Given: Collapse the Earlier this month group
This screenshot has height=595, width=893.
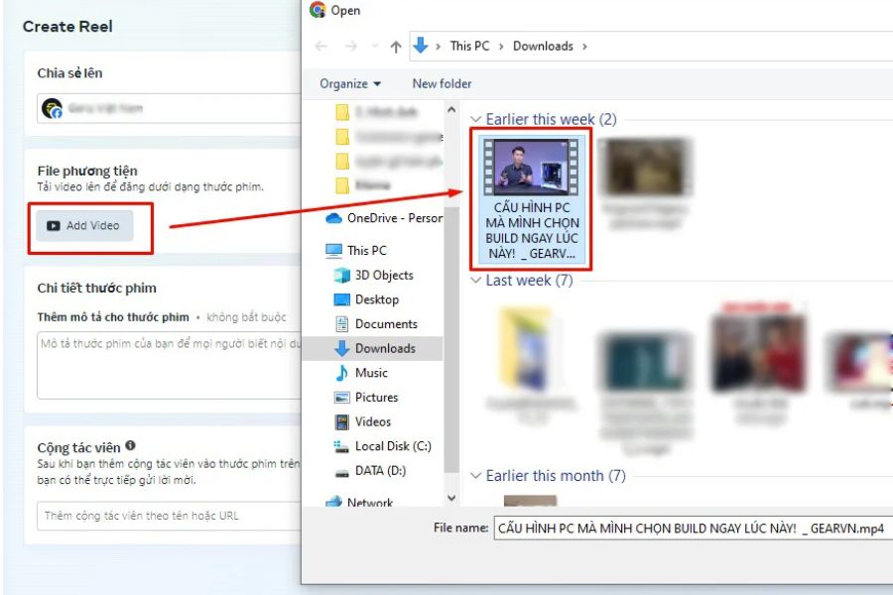Looking at the screenshot, I should click(x=475, y=475).
